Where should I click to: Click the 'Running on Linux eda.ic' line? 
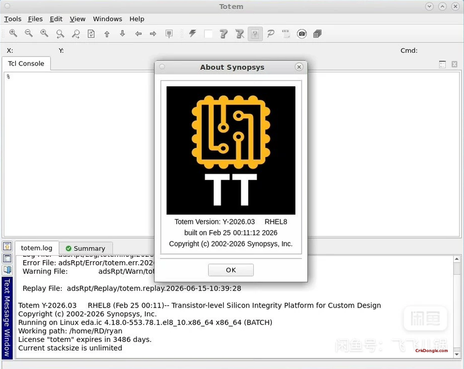point(145,323)
